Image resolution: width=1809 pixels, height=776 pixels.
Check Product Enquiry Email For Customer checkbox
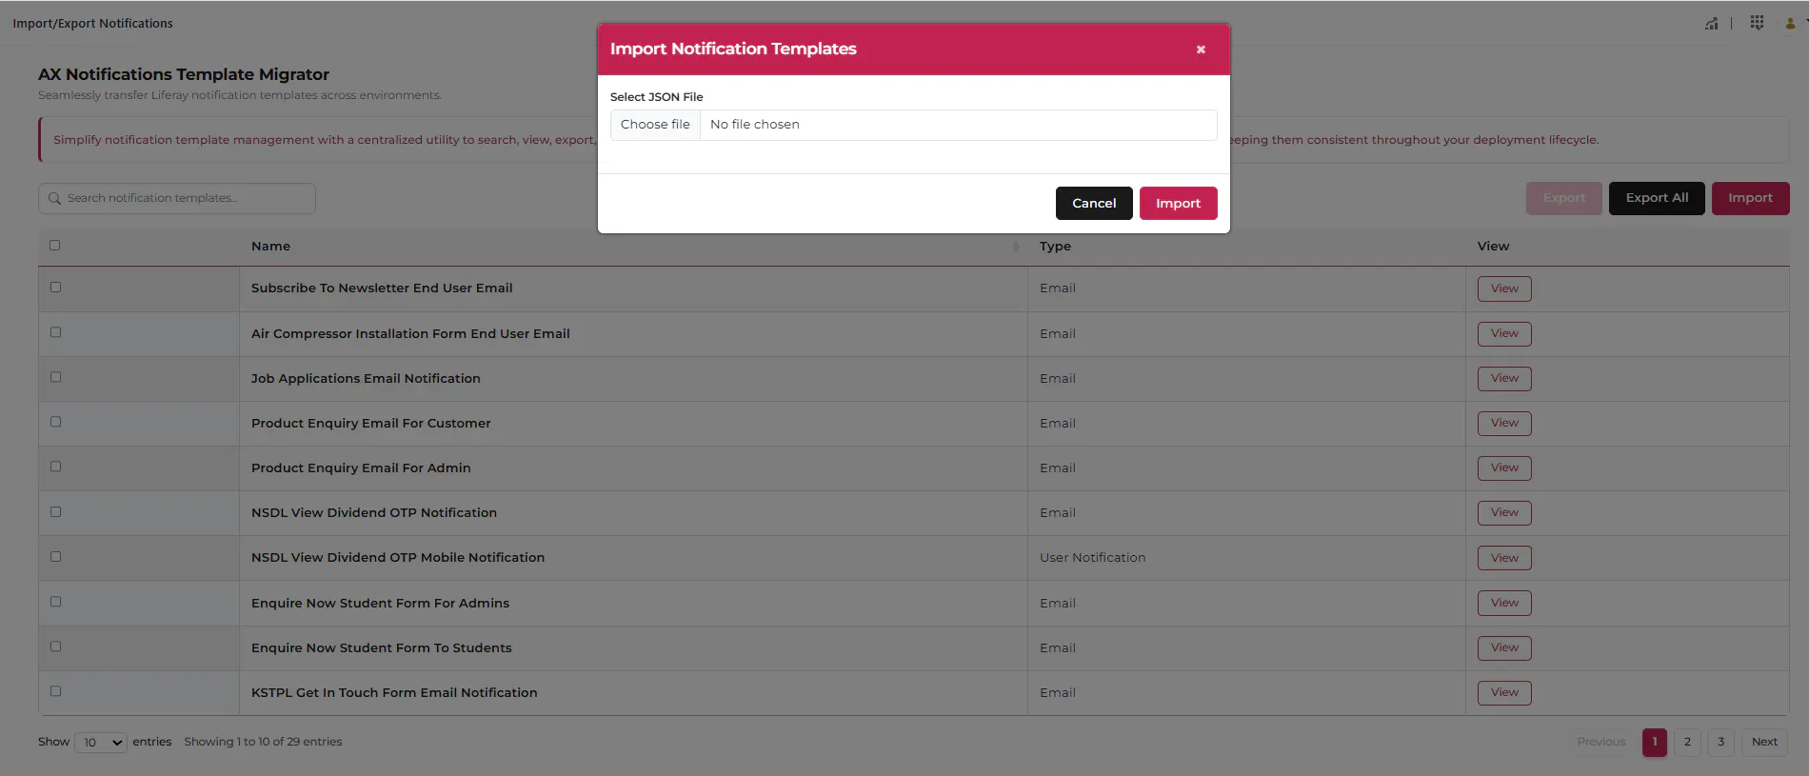point(55,422)
